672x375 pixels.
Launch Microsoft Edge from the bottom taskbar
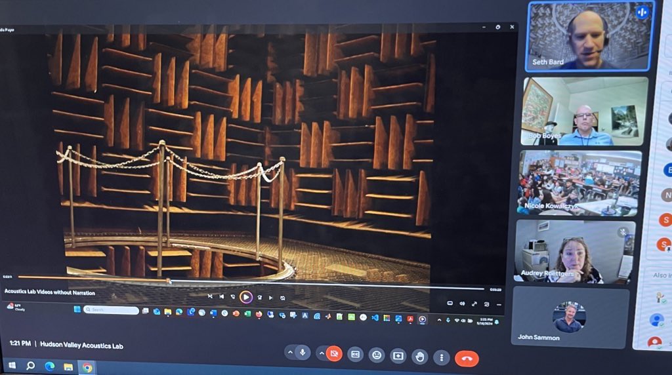[49, 366]
